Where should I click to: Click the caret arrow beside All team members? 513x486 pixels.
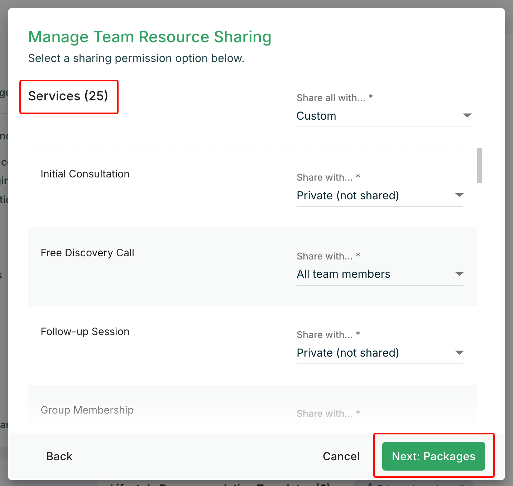[459, 274]
